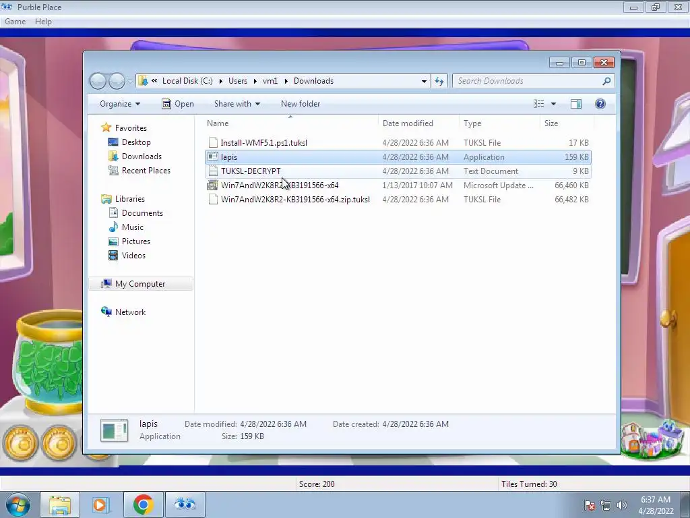Click the Forward navigation arrow in Explorer
Viewport: 690px width, 518px height.
coord(117,81)
